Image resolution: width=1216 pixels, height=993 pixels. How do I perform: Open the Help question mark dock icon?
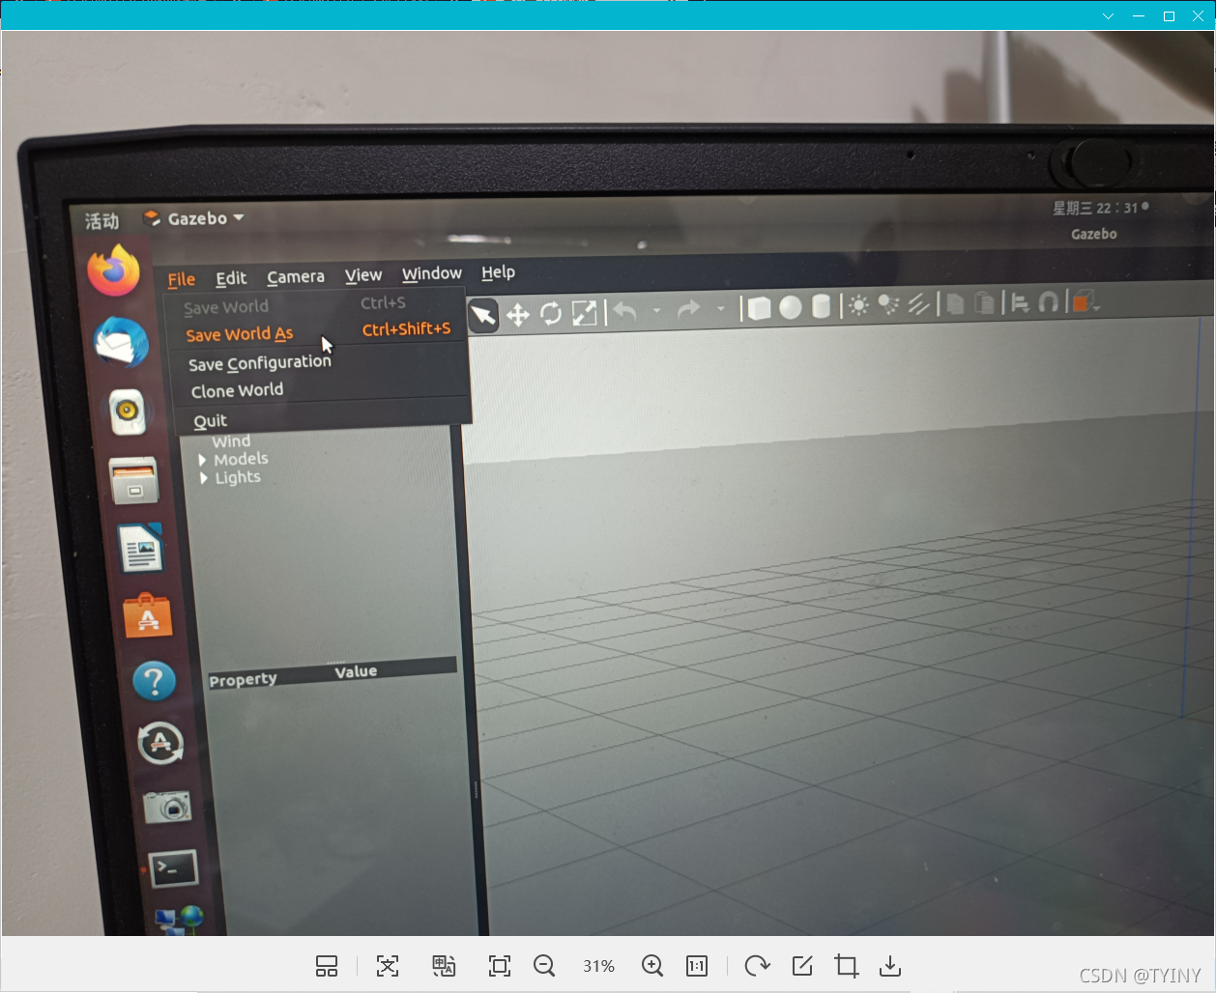click(154, 681)
